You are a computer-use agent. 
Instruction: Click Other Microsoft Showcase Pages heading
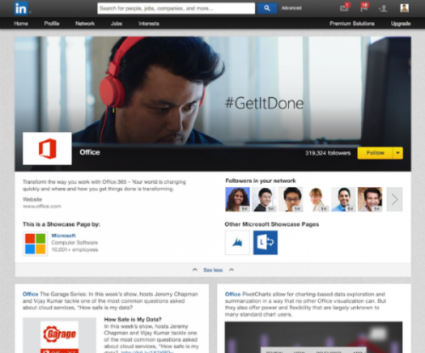pos(272,224)
